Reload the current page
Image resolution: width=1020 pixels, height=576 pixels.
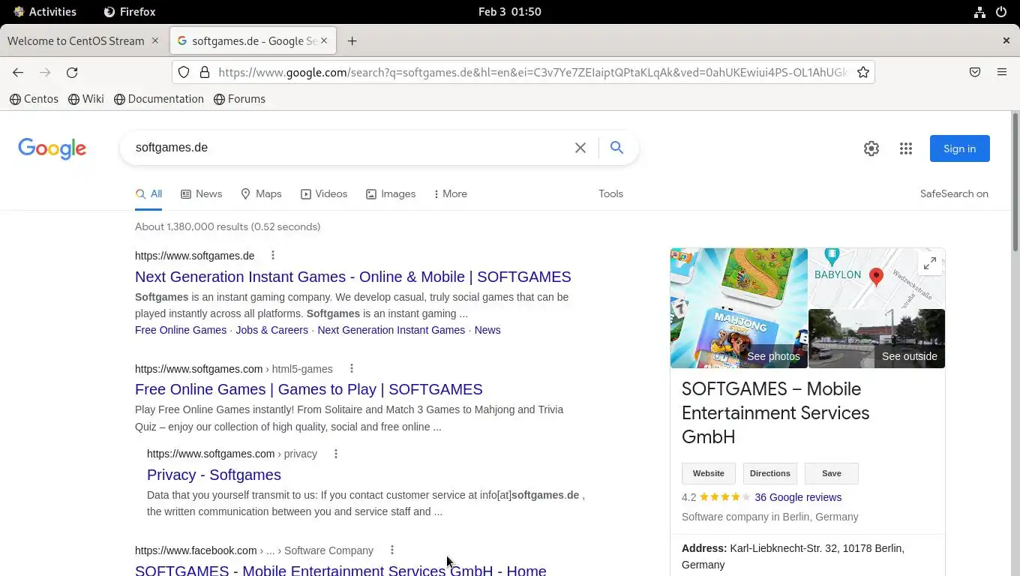pos(72,73)
